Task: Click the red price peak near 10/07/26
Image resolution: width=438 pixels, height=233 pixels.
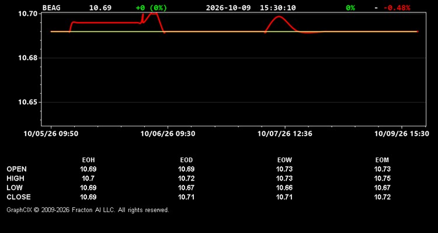Action: point(279,17)
